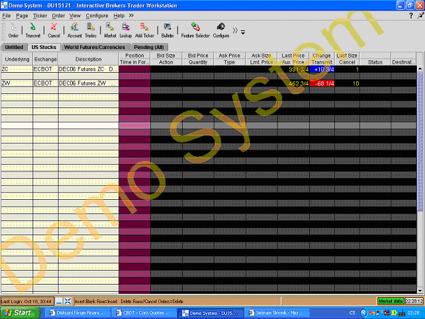The height and width of the screenshot is (319, 425).
Task: Click the green Market data indicator
Action: pos(391,301)
